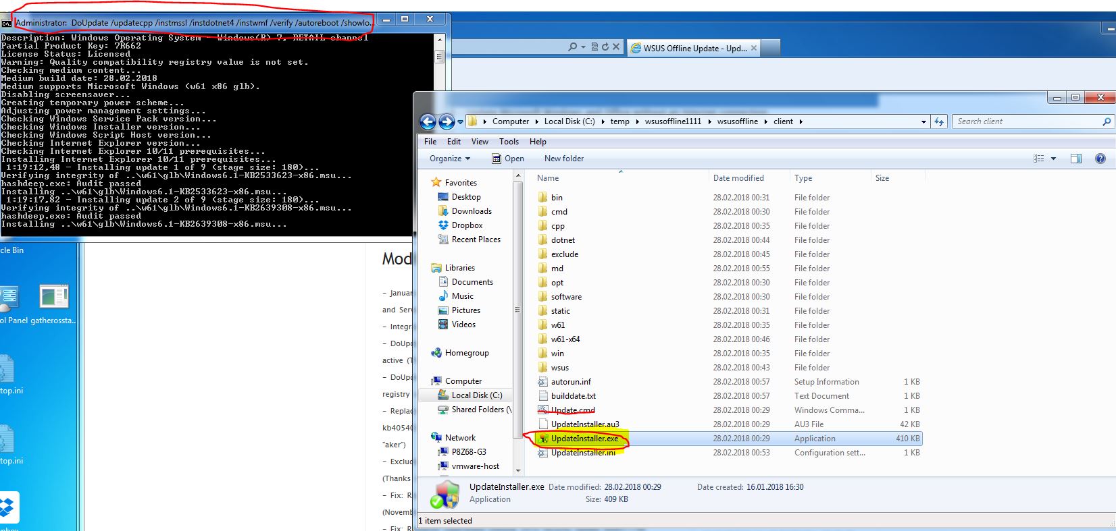Click navigation pane scrollbar down arrow
The image size is (1116, 531).
(x=518, y=470)
